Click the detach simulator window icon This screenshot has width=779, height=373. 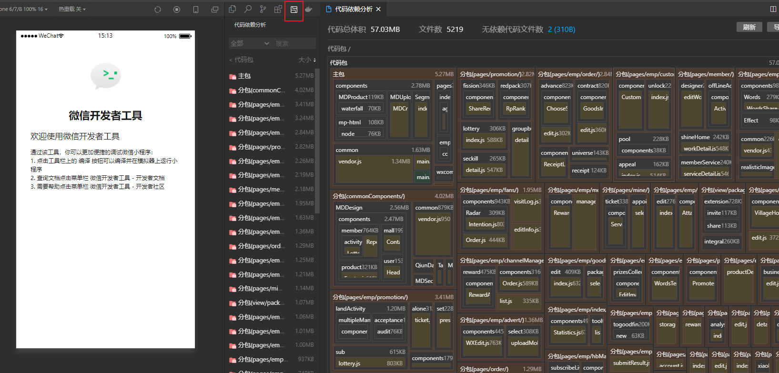[x=215, y=10]
